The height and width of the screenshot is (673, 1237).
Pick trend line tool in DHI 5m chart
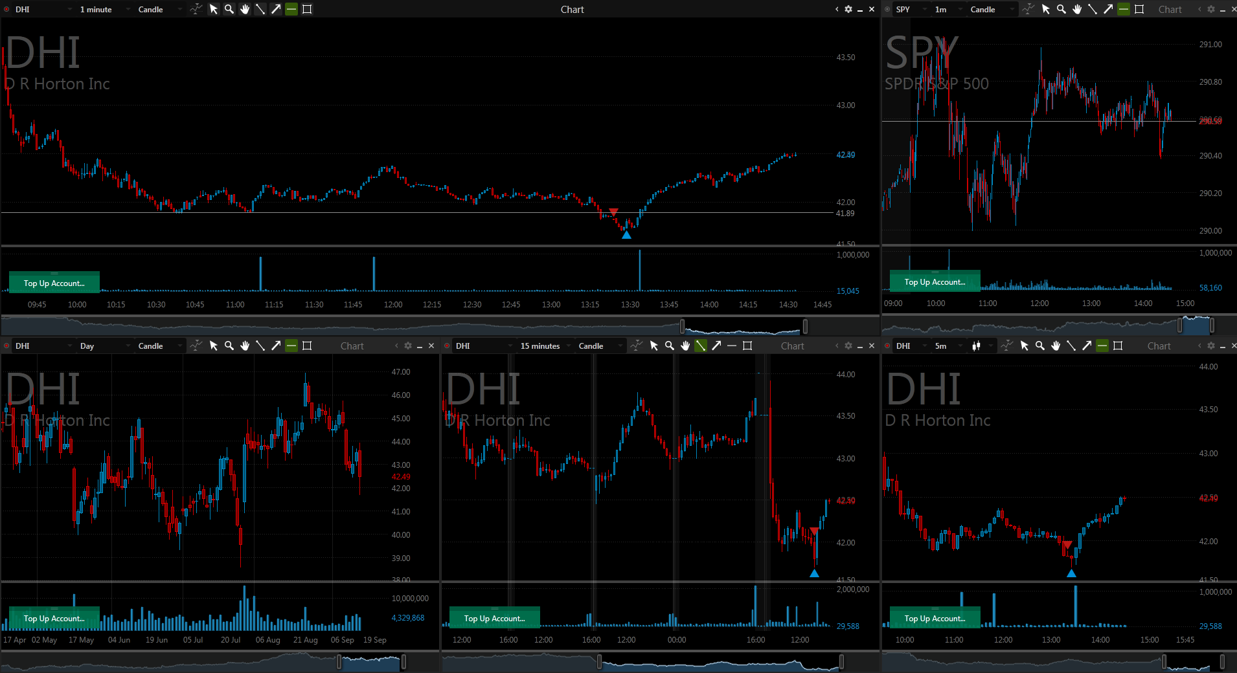pos(1071,346)
